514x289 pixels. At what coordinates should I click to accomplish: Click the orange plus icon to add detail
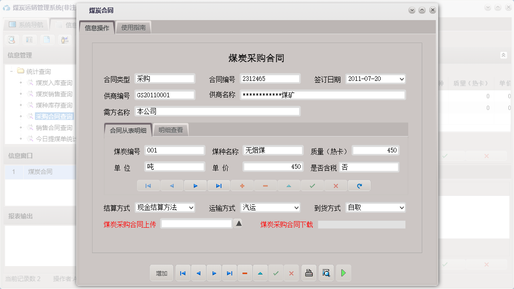[x=242, y=186]
